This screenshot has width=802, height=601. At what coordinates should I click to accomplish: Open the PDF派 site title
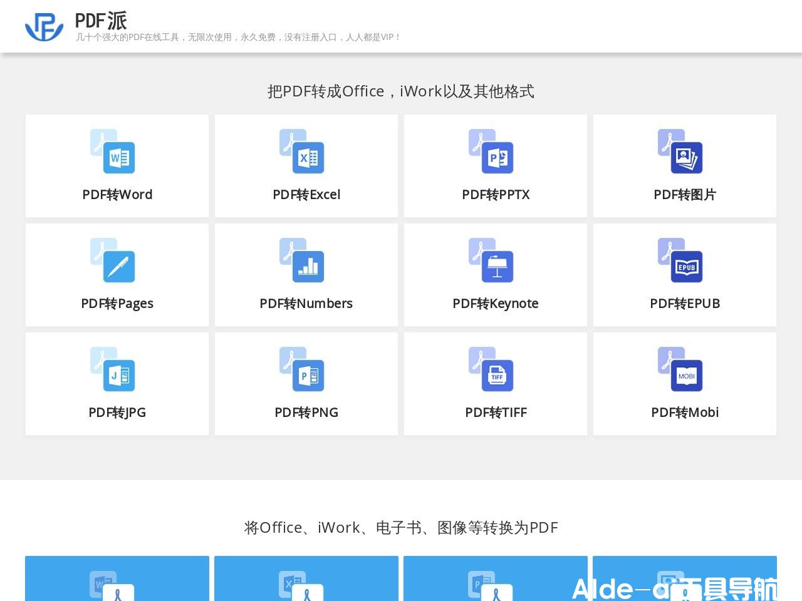101,21
